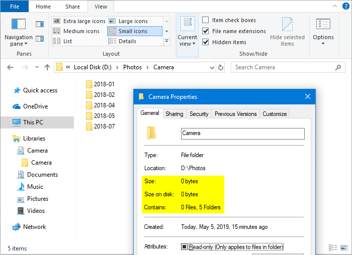Screen dimensions: 352x255
Task: Open Music in navigation pane
Action: tap(35, 187)
